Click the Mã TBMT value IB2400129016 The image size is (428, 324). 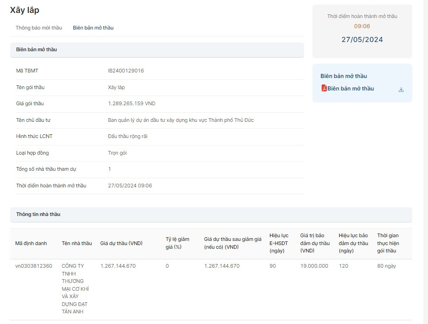[126, 71]
